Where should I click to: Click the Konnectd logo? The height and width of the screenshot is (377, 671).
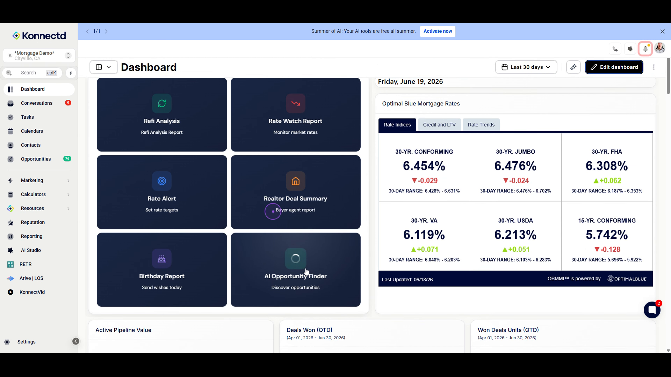tap(39, 36)
